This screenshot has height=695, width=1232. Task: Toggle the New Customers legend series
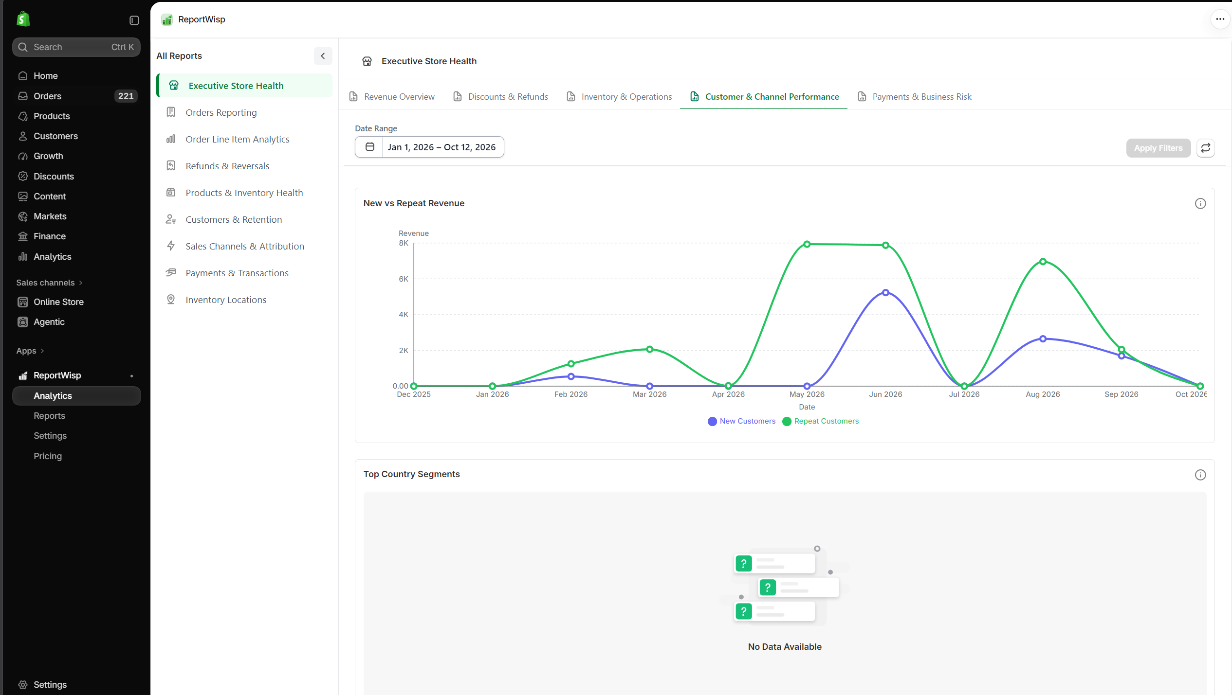[x=741, y=421]
